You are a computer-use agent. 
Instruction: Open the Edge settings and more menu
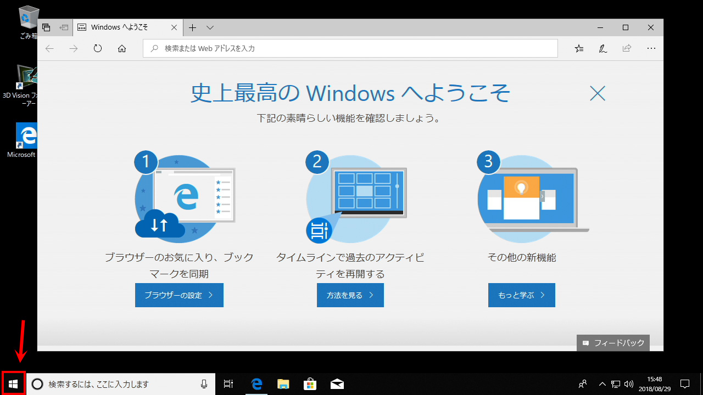tap(651, 48)
